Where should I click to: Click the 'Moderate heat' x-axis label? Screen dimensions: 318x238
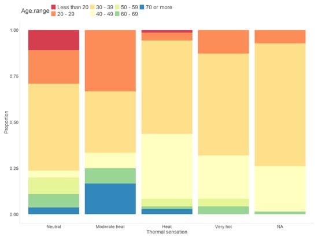click(x=110, y=226)
